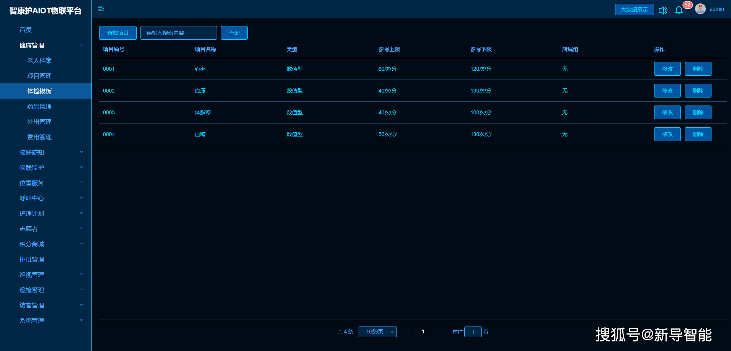Open the 10条/页 page size dropdown
The height and width of the screenshot is (351, 731).
377,332
